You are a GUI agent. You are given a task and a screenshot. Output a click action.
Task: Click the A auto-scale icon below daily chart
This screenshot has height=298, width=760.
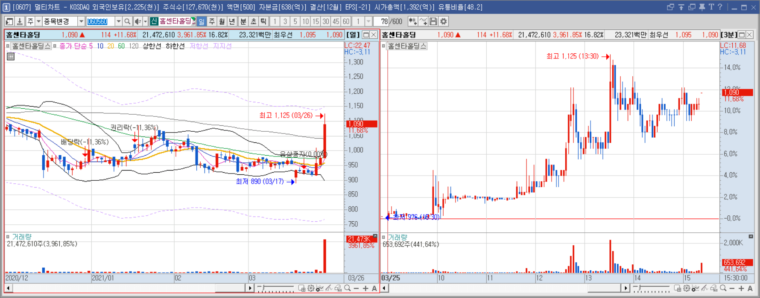point(374,289)
